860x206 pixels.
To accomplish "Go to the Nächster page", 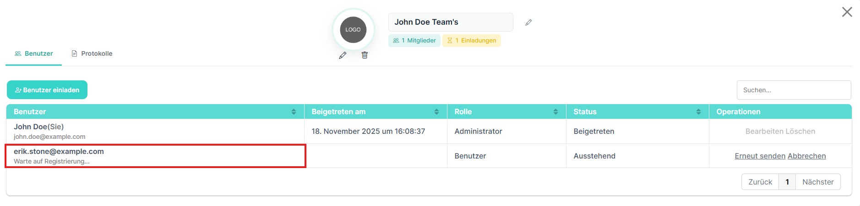I will tap(818, 182).
